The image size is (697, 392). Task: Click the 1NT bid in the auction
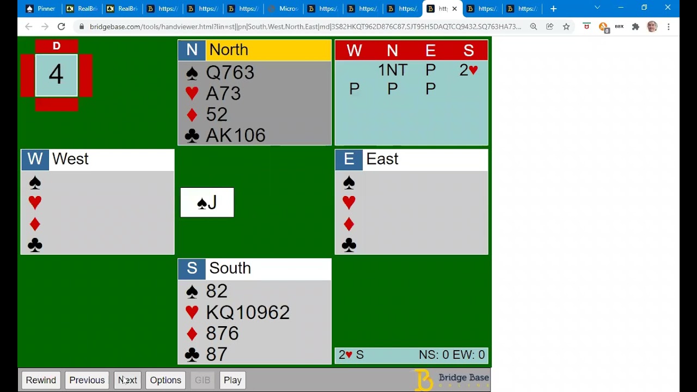point(393,70)
